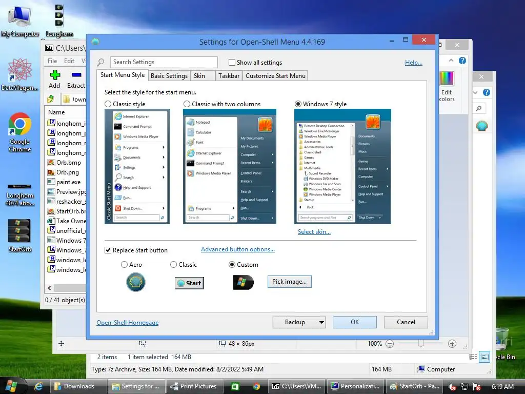
Task: Open Customize Start Menu tab
Action: tap(275, 76)
